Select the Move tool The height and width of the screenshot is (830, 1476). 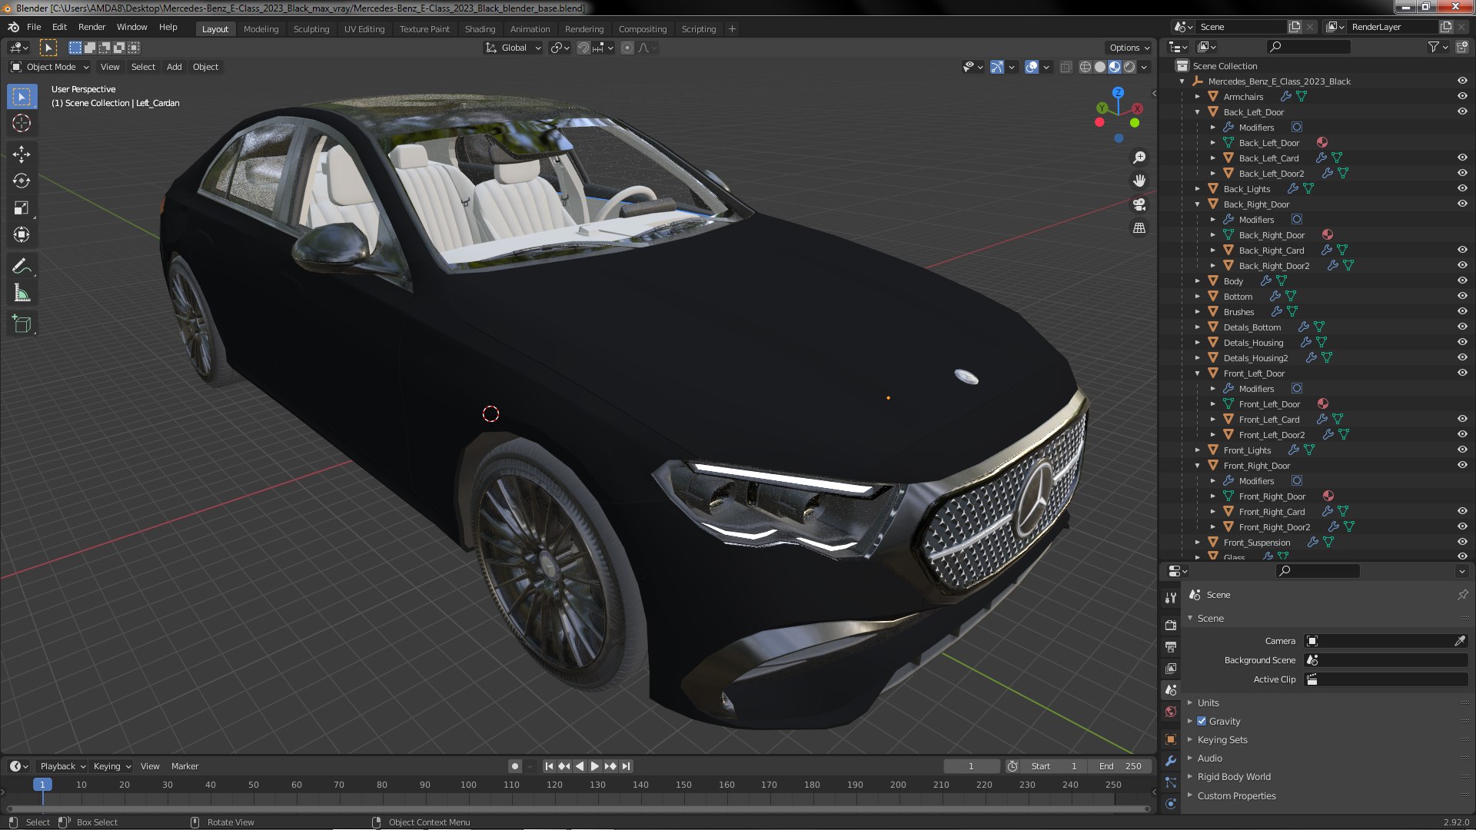22,154
